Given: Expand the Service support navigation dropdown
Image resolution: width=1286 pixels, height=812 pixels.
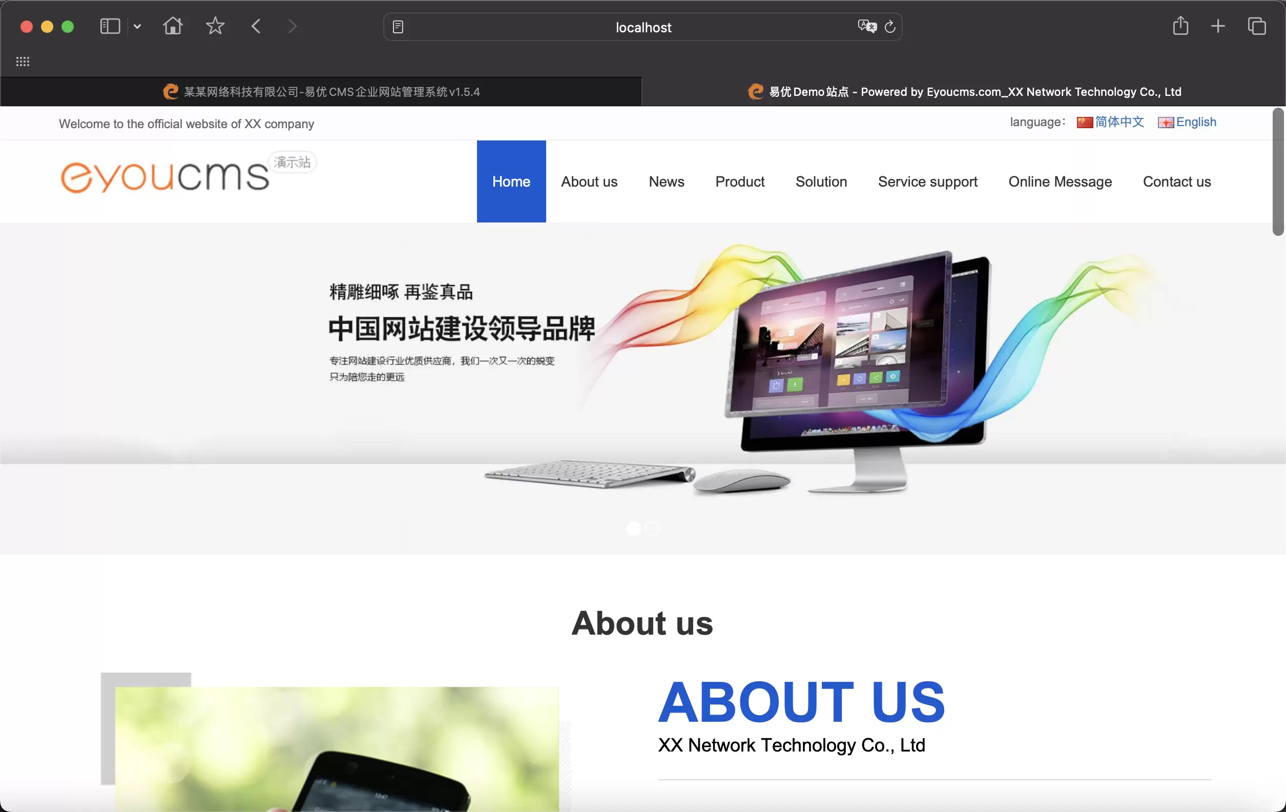Looking at the screenshot, I should (x=927, y=181).
